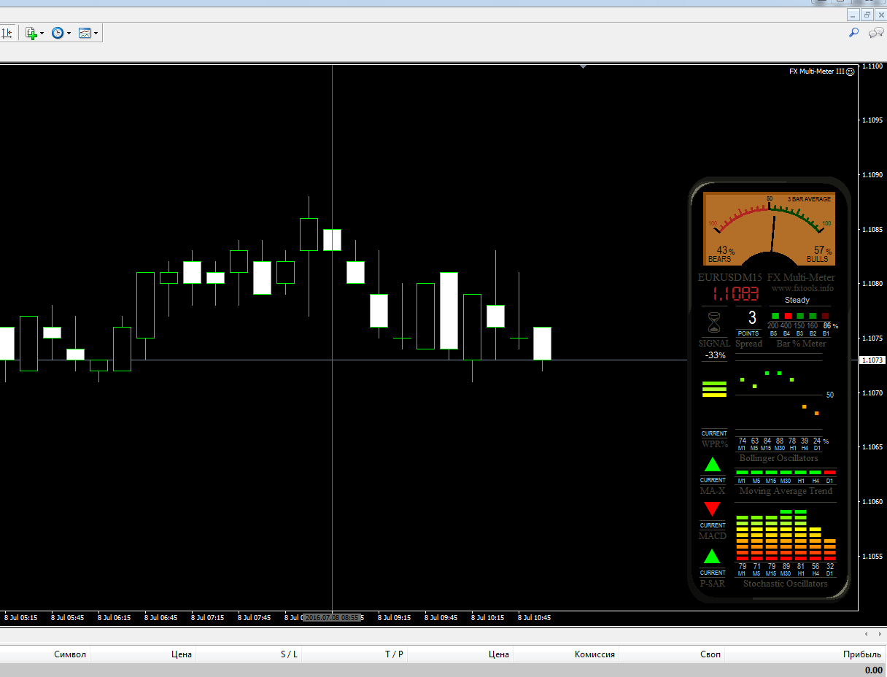Click the T / P column header
The image size is (887, 677).
tap(394, 654)
